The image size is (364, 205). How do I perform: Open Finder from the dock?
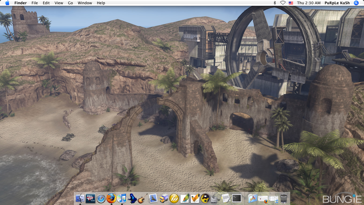click(80, 198)
